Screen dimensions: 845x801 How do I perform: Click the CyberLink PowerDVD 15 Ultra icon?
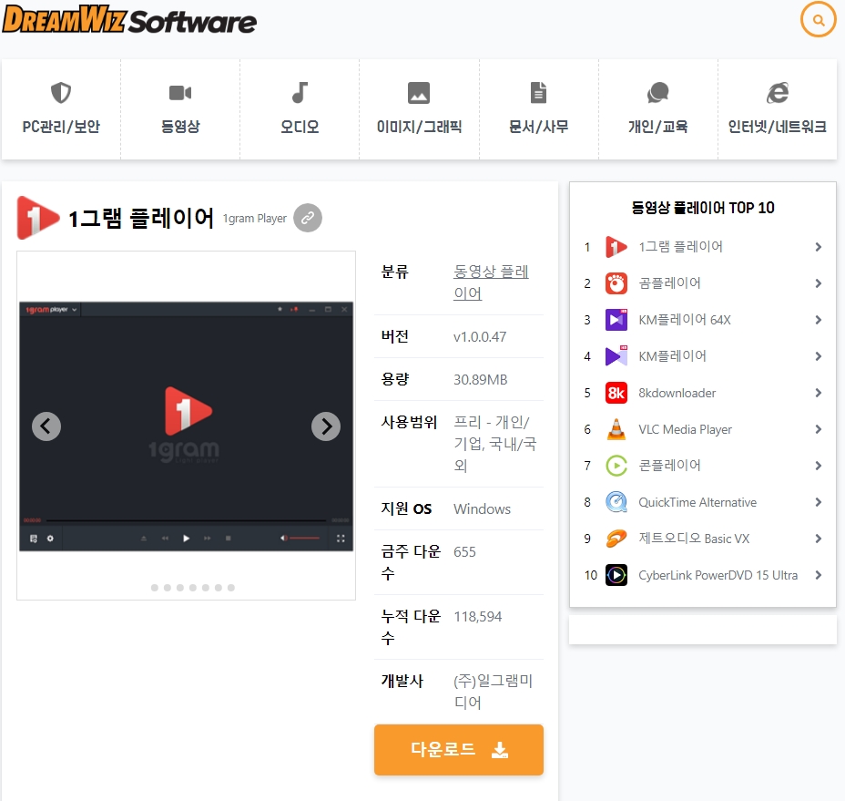click(615, 575)
